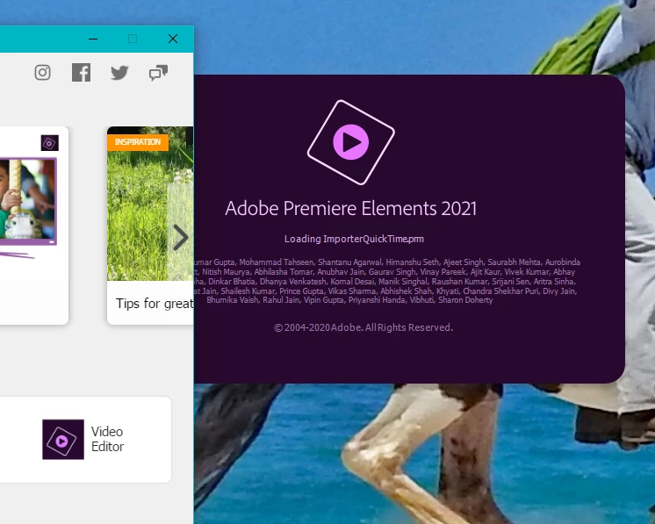Click the orange INSPIRATION tag
Viewport: 655px width, 524px height.
tap(138, 142)
